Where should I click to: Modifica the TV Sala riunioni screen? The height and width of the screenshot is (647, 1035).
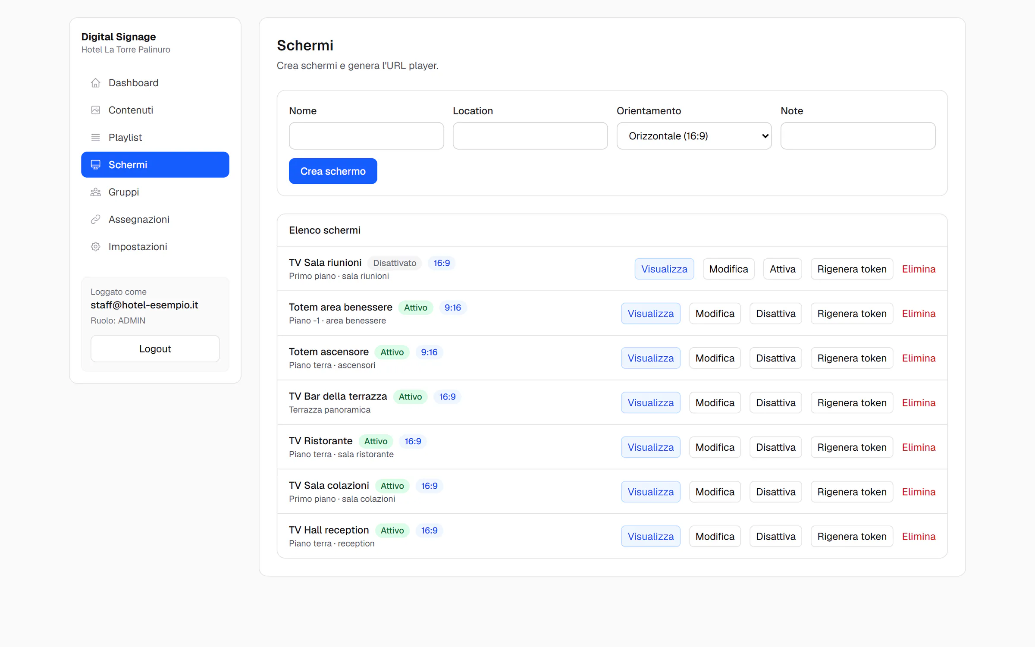(728, 269)
